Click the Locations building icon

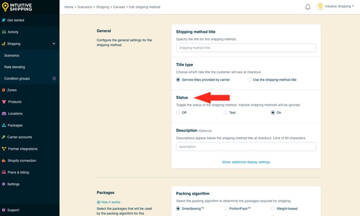tap(4, 113)
